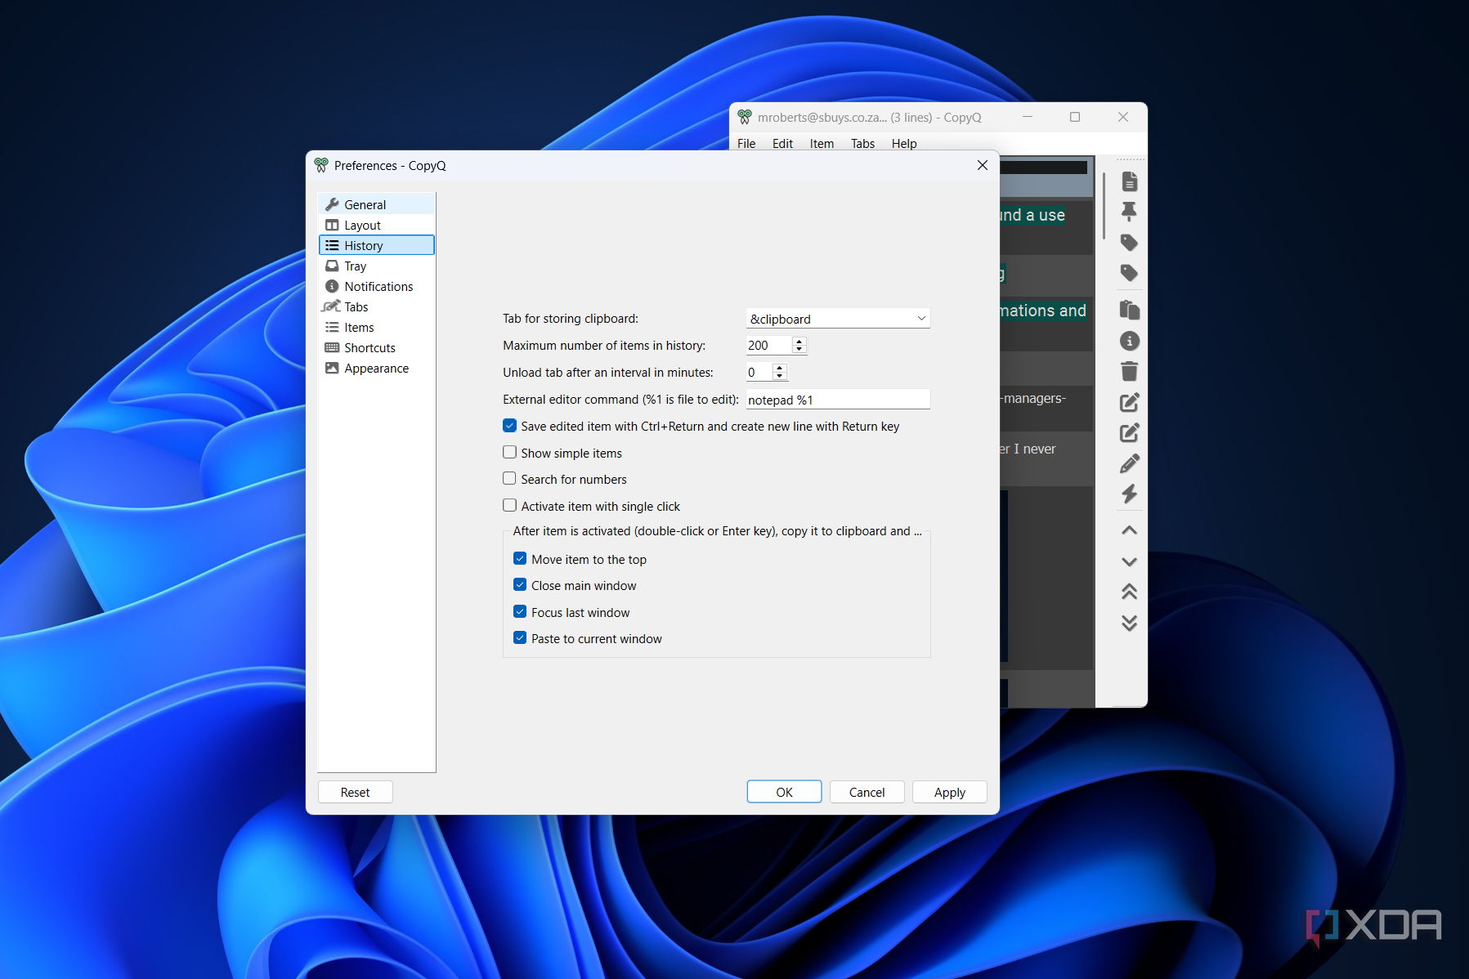Click the pin item icon in CopyQ toolbar
Screen dimensions: 1469x979
click(x=1129, y=212)
